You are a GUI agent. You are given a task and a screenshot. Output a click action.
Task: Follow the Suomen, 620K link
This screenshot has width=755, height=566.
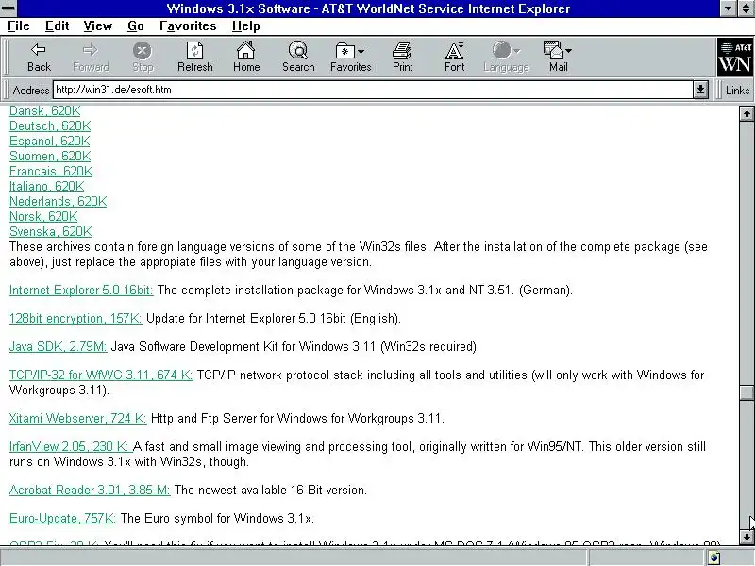[x=50, y=157]
